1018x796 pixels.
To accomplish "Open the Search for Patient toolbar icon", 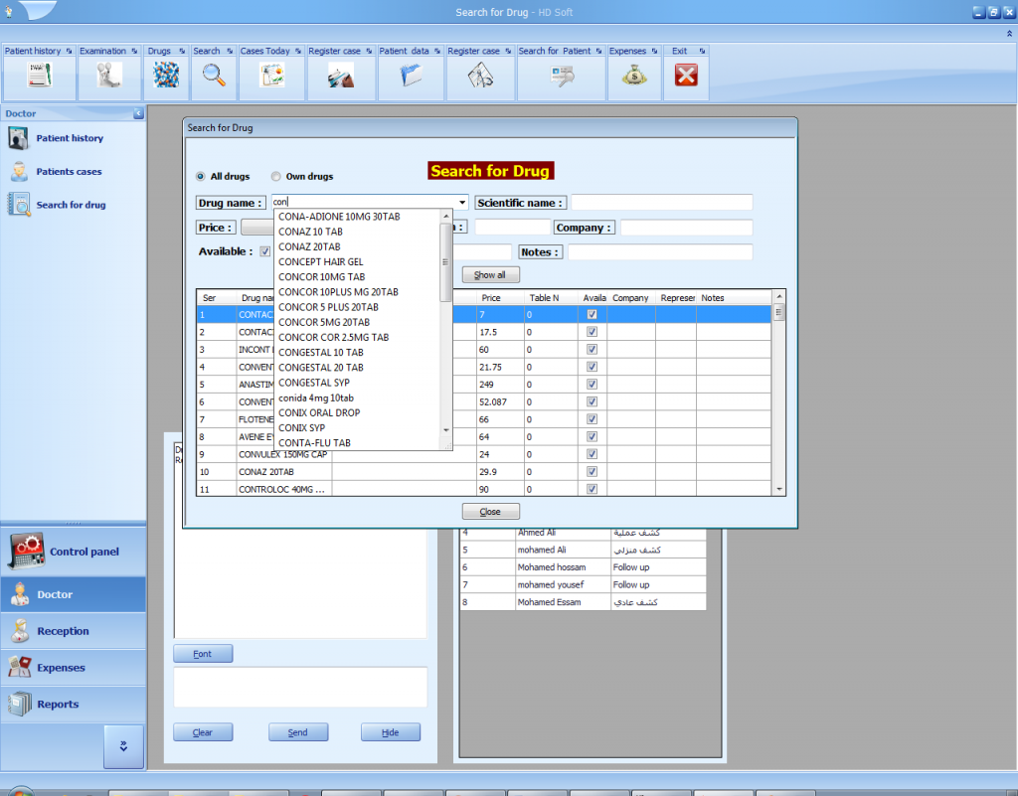I will pyautogui.click(x=562, y=76).
